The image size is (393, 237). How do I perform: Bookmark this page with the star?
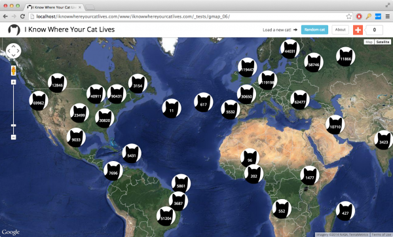pyautogui.click(x=348, y=16)
